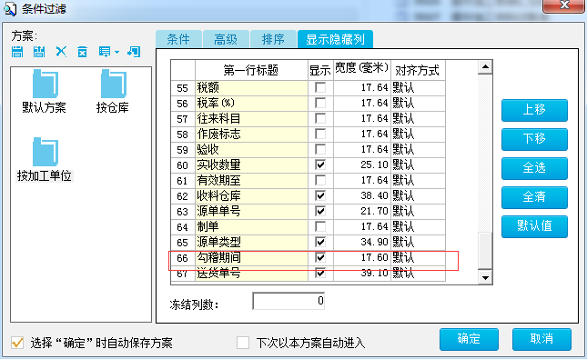Image resolution: width=587 pixels, height=359 pixels.
Task: Enable display checkbox for 税额 row
Action: (320, 88)
